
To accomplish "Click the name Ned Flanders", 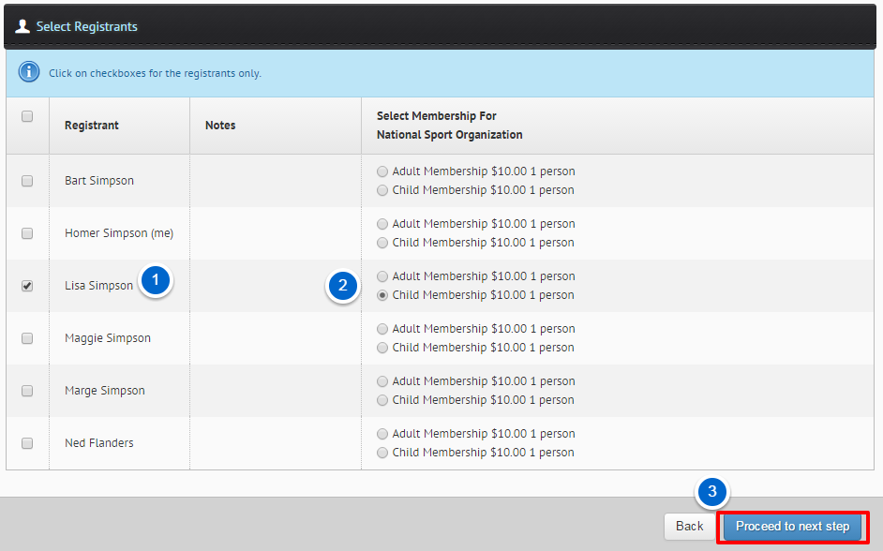I will pyautogui.click(x=99, y=443).
